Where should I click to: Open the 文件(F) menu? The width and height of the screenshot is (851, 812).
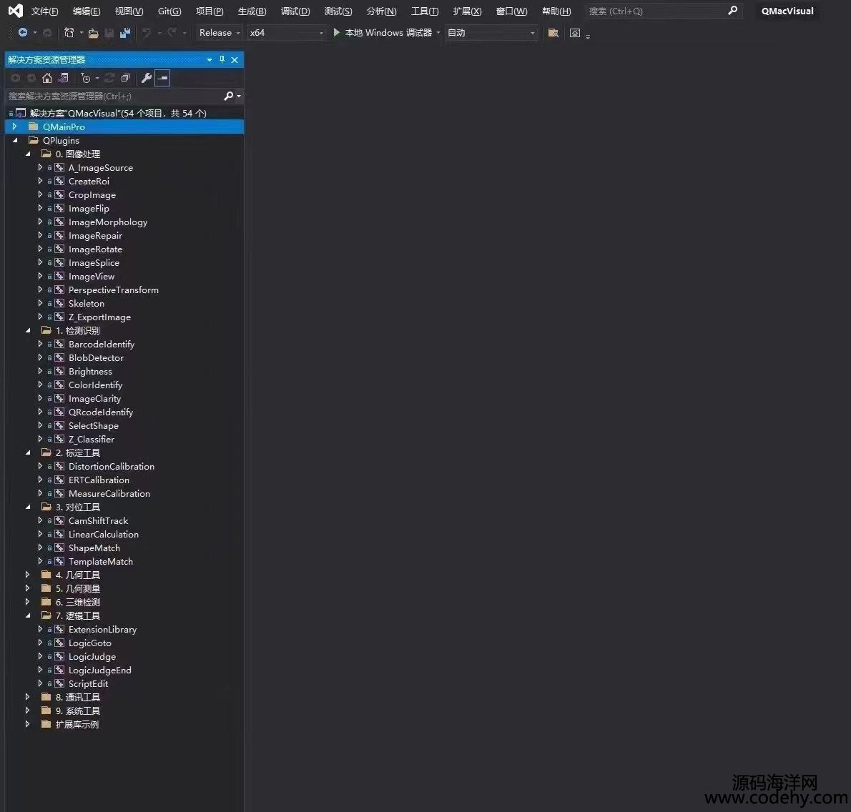44,11
